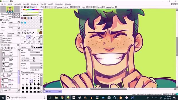178x100 pixels.
Task: Open the Canvas menu
Action: [18, 4]
